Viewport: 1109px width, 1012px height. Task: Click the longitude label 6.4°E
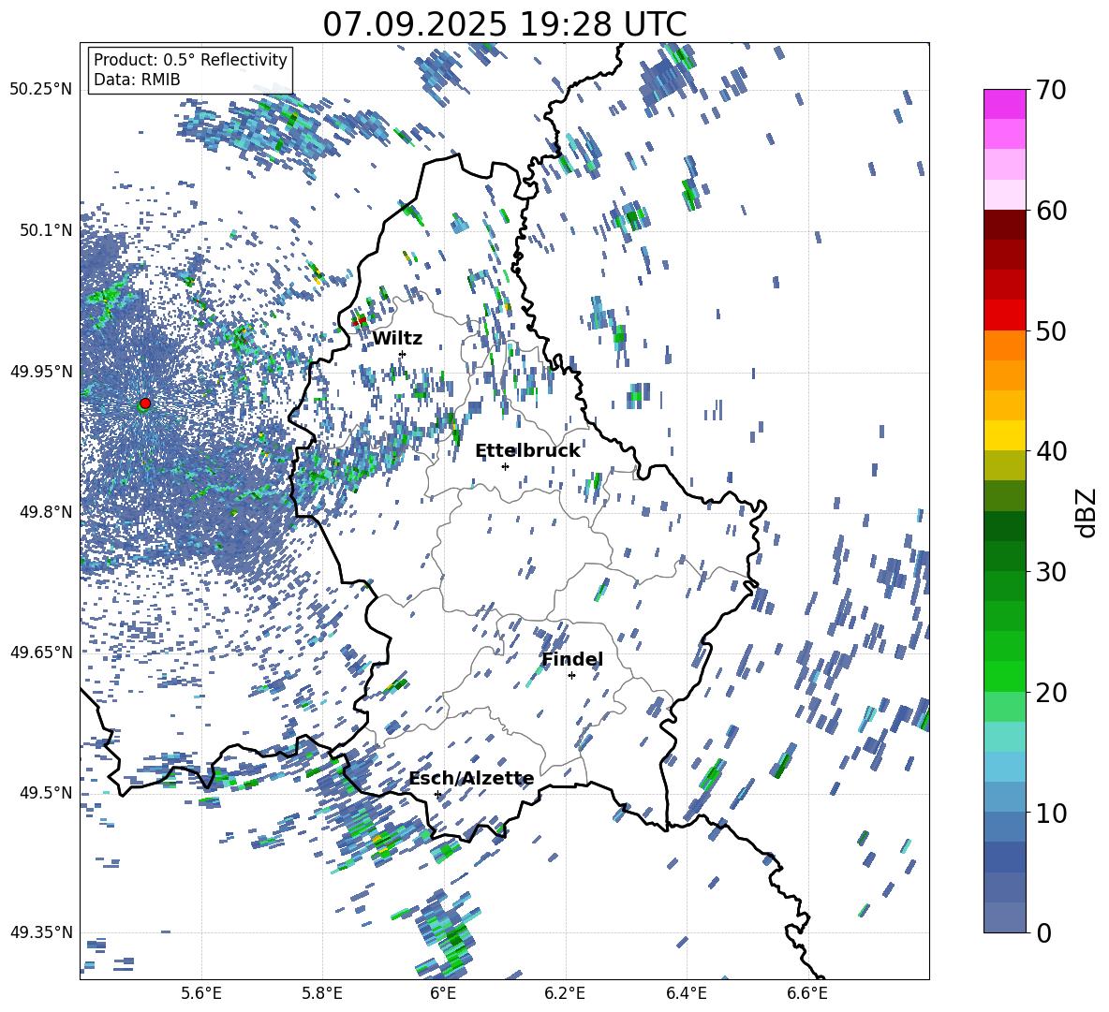pyautogui.click(x=686, y=993)
